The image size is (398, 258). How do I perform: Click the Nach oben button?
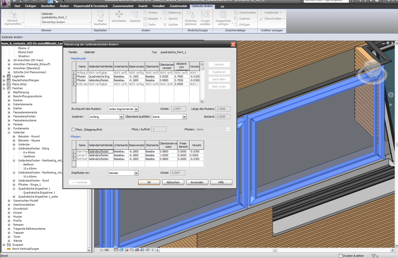[219, 79]
